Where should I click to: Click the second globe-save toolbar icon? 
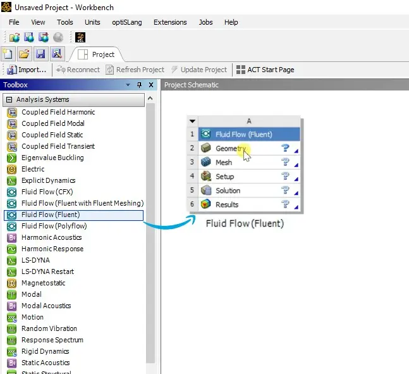click(x=29, y=37)
